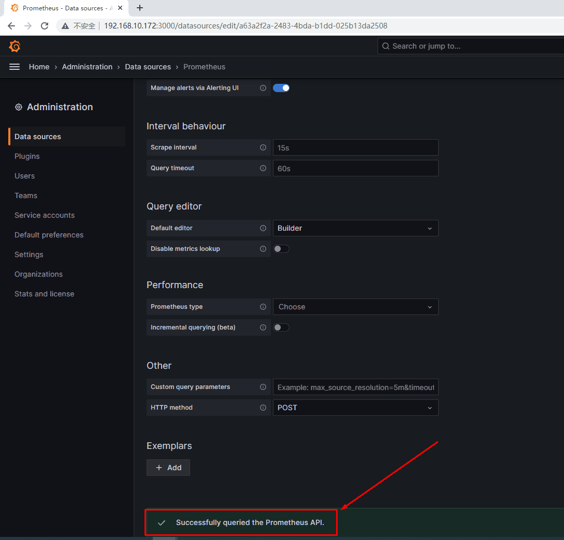The width and height of the screenshot is (564, 540).
Task: Click the Exemplars section heading
Action: click(169, 446)
